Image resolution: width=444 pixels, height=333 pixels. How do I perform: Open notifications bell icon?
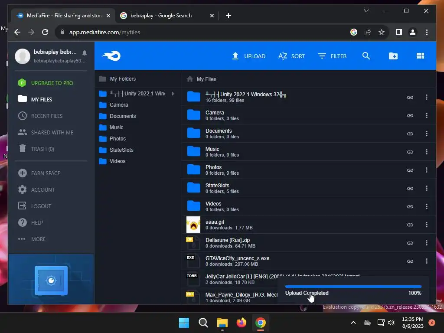[x=85, y=52]
